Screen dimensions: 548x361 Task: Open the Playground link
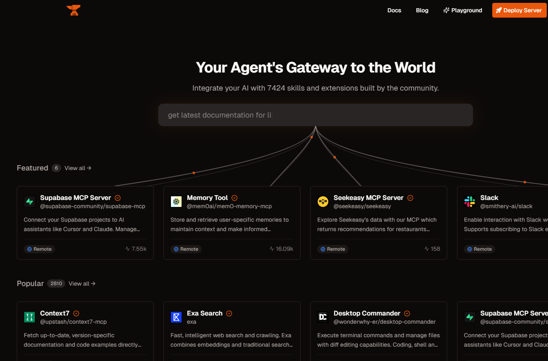point(462,10)
